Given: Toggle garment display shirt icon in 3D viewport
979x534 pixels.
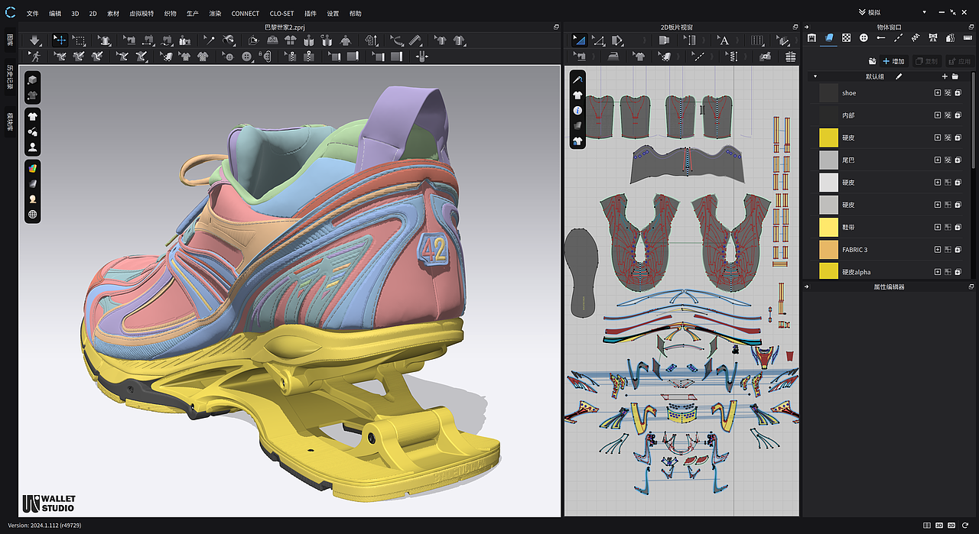Looking at the screenshot, I should click(x=33, y=117).
